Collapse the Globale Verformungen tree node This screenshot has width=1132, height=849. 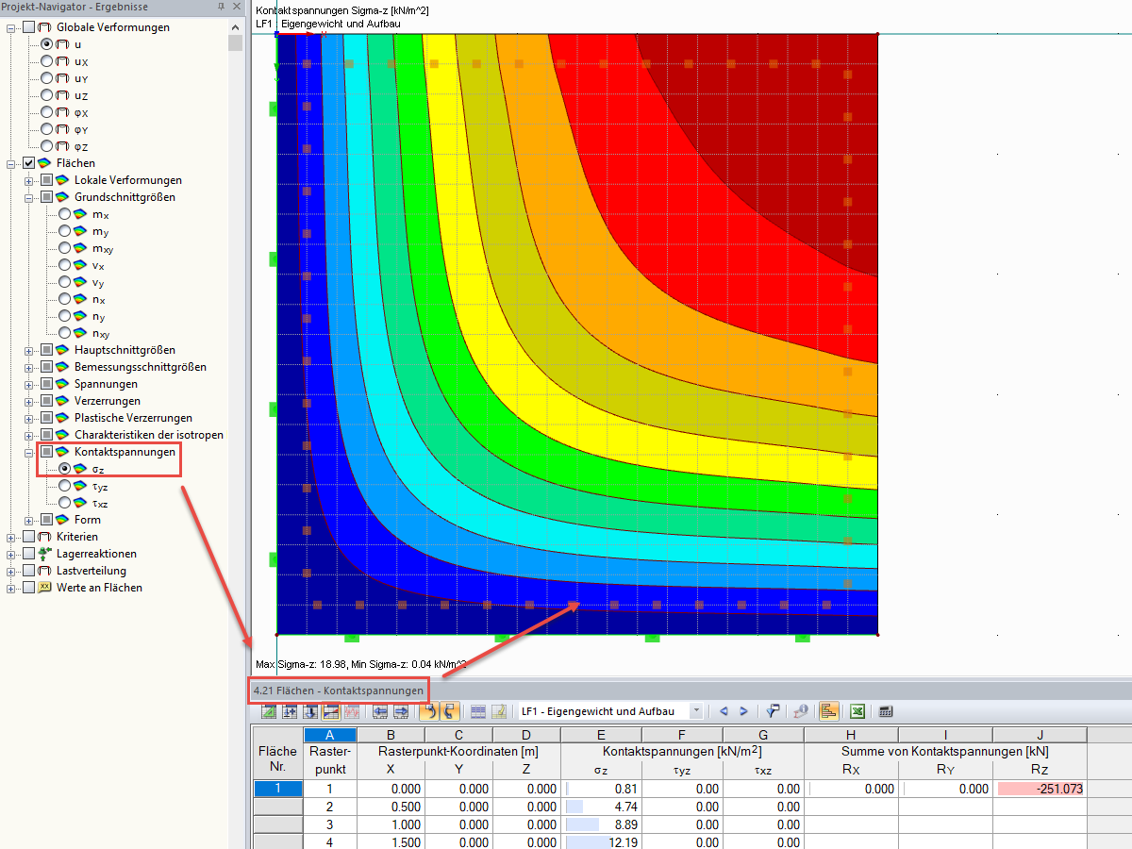pyautogui.click(x=11, y=27)
